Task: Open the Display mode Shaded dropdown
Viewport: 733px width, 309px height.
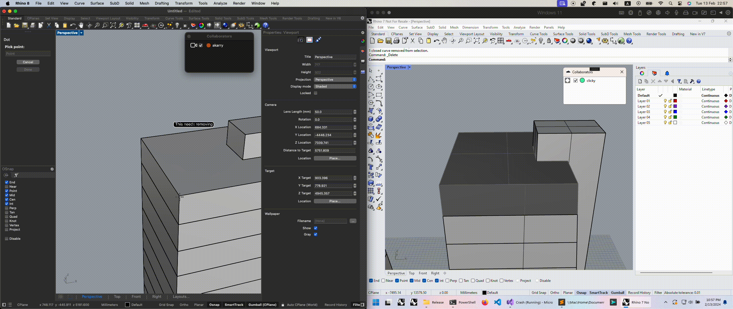Action: [335, 86]
